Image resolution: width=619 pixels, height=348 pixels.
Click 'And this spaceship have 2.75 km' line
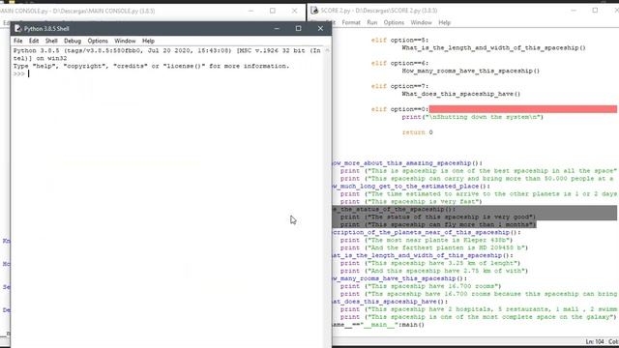pos(434,271)
